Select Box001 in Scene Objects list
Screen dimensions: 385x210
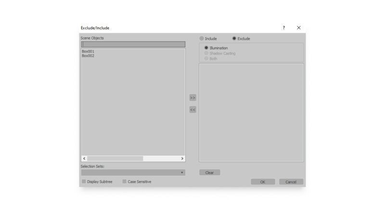tap(88, 52)
